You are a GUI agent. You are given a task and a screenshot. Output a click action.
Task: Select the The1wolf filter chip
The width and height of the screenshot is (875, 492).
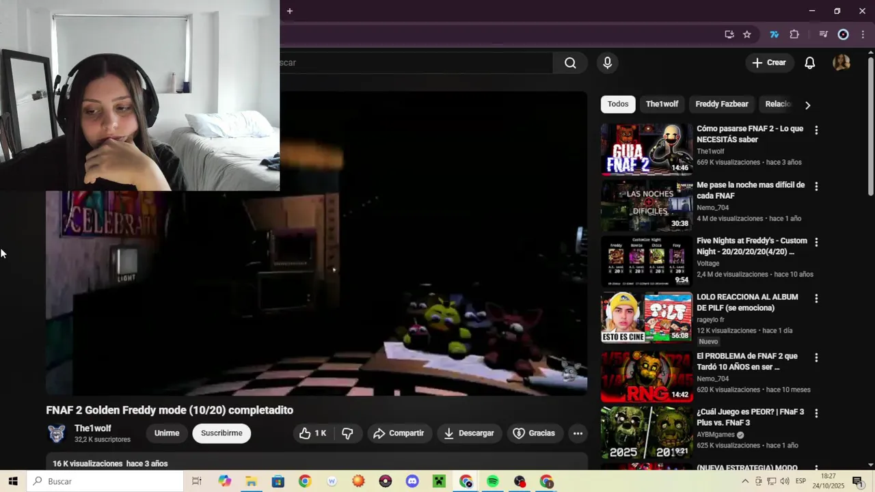pyautogui.click(x=662, y=104)
